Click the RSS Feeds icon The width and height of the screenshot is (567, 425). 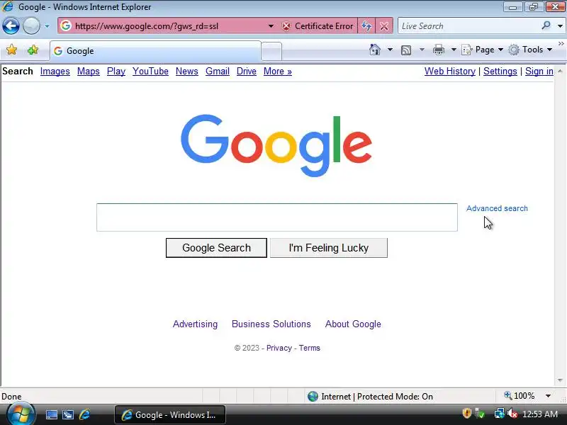tap(406, 50)
